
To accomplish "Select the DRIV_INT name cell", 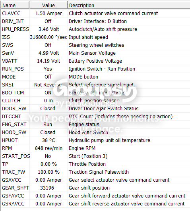I will coord(13,21).
